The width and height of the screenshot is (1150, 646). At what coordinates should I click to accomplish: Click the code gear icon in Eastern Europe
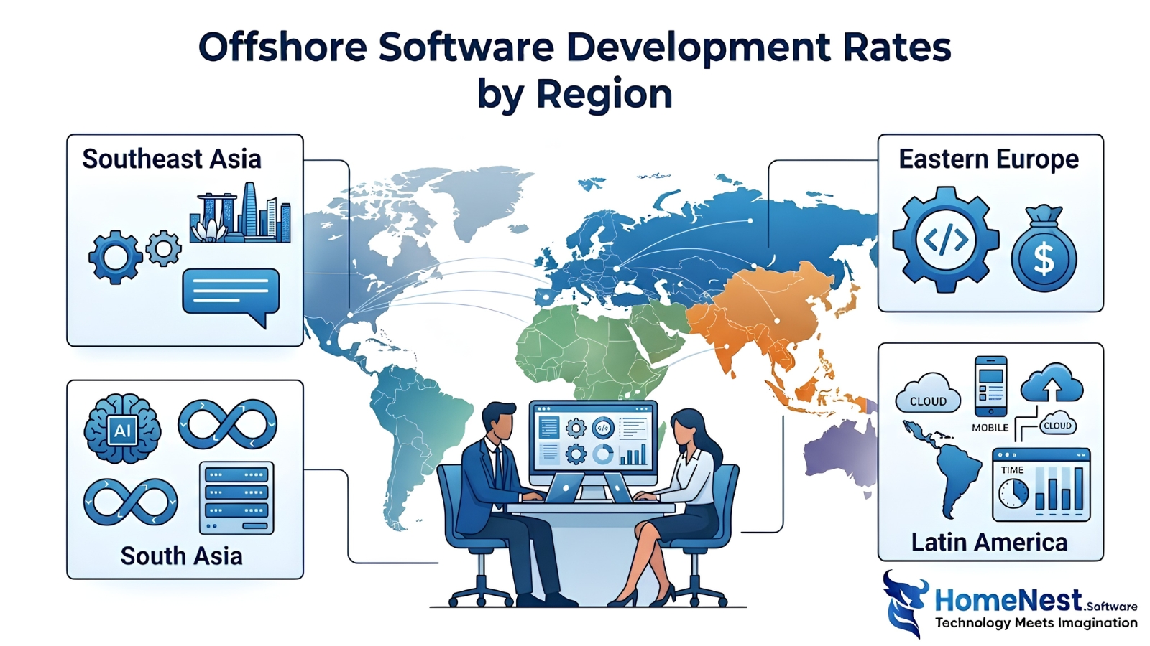point(946,240)
